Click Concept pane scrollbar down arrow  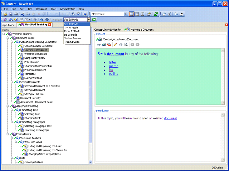223,103
